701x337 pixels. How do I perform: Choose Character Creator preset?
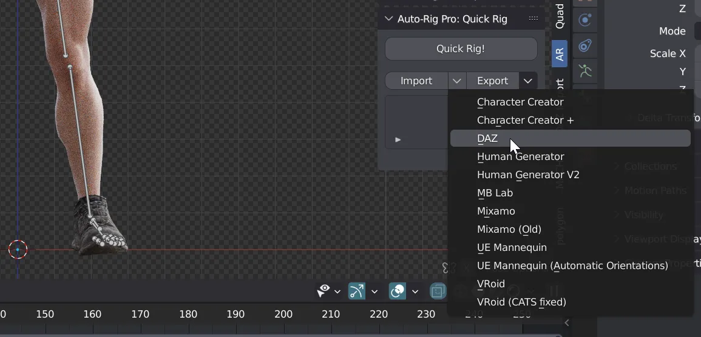pyautogui.click(x=570, y=102)
